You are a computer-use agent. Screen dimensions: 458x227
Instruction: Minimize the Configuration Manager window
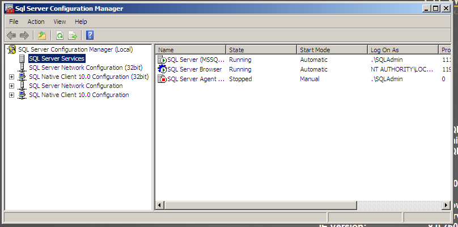[x=427, y=9]
